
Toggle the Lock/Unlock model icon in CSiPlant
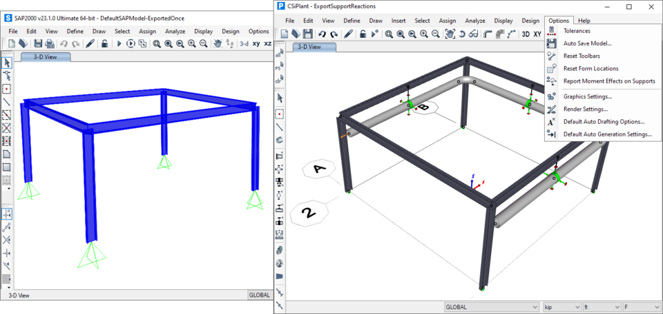pos(363,34)
